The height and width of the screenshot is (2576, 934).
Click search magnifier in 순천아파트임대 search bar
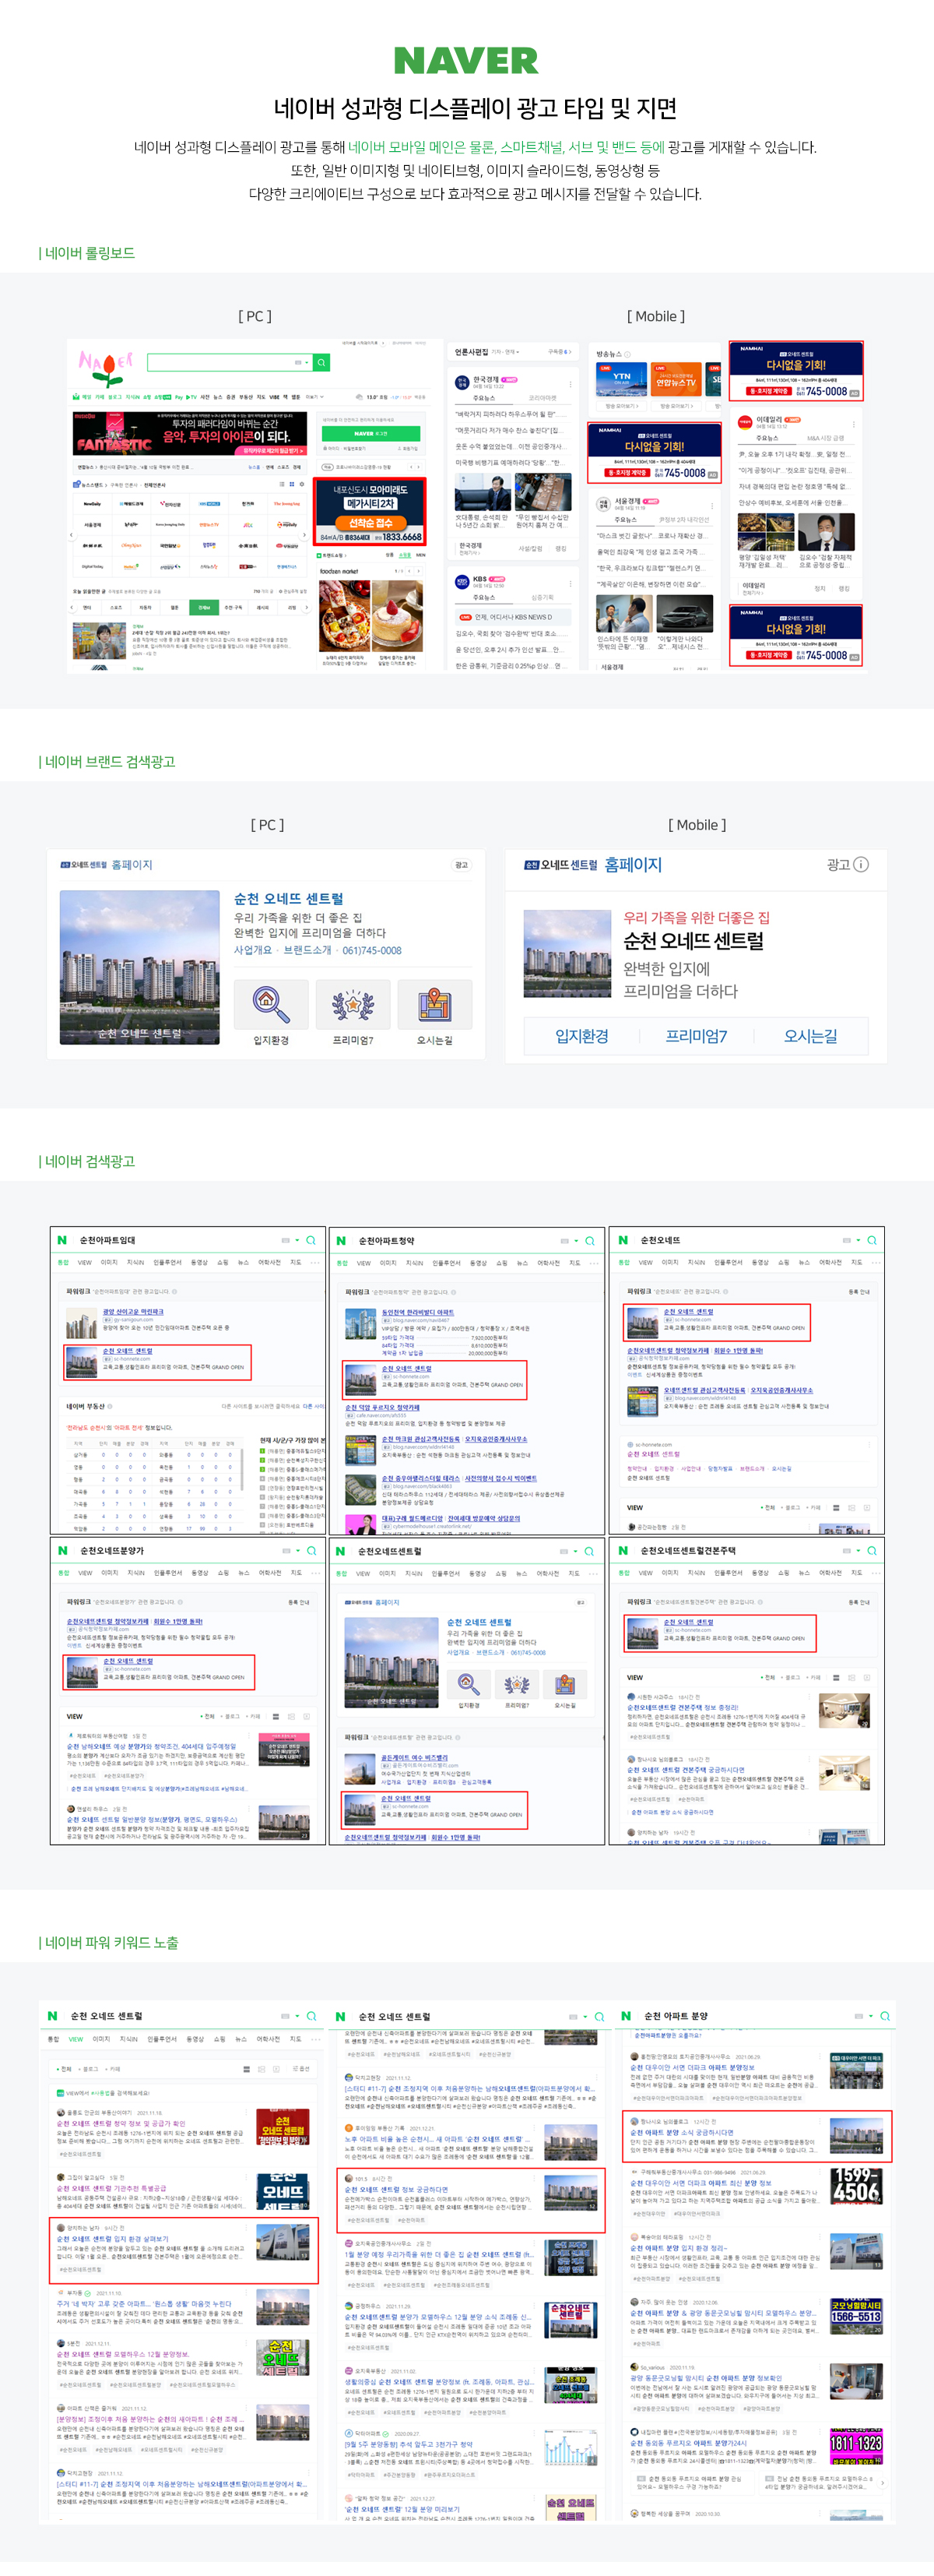click(311, 1240)
